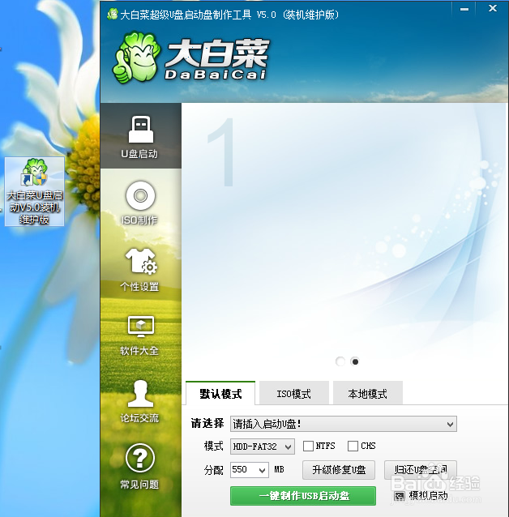Open the U盘启动 sidebar section
Viewport: 509px width, 517px height.
140,136
